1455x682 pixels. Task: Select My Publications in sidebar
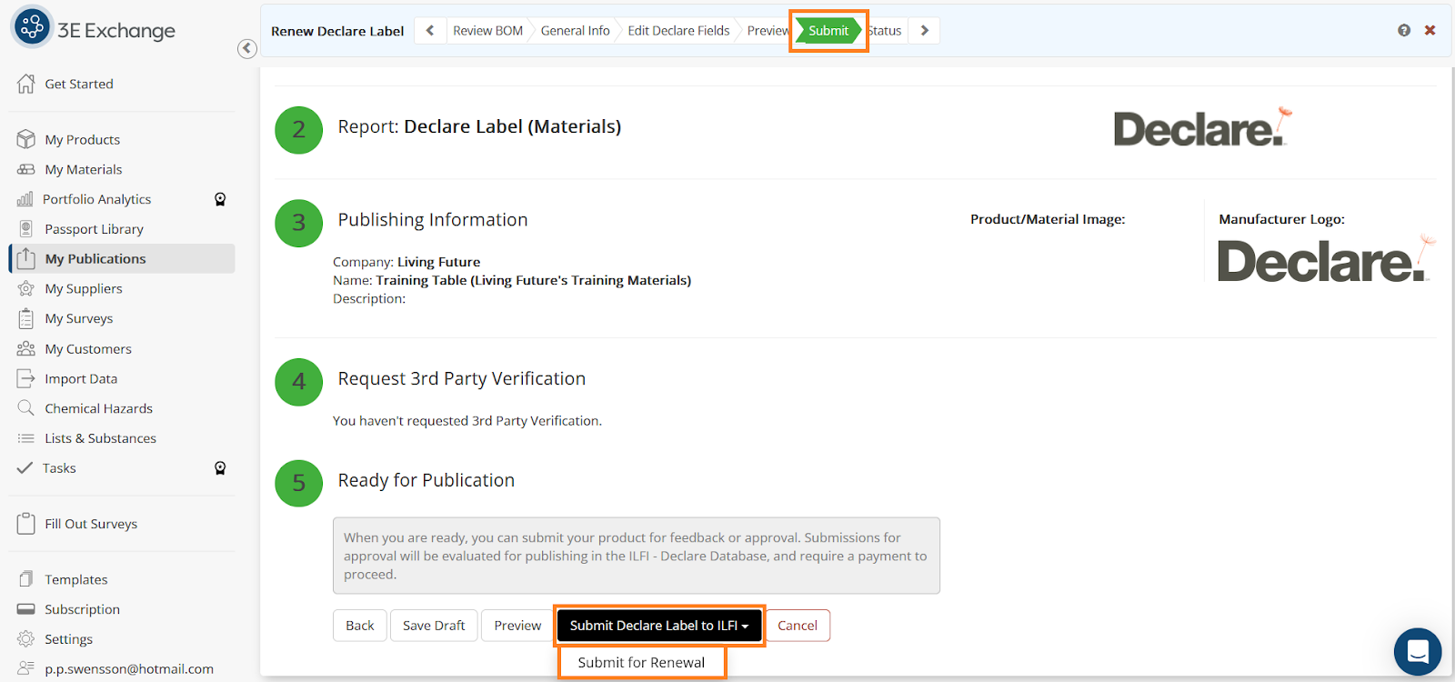[x=122, y=258]
